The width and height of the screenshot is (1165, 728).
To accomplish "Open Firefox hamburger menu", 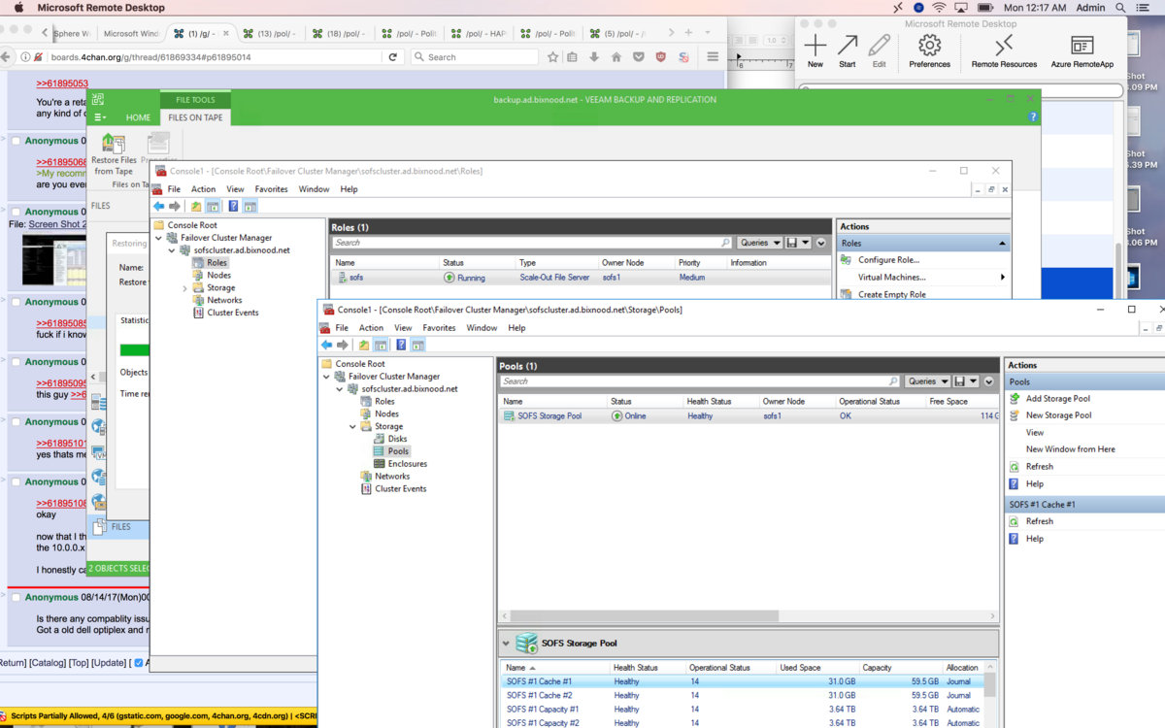I will (713, 57).
